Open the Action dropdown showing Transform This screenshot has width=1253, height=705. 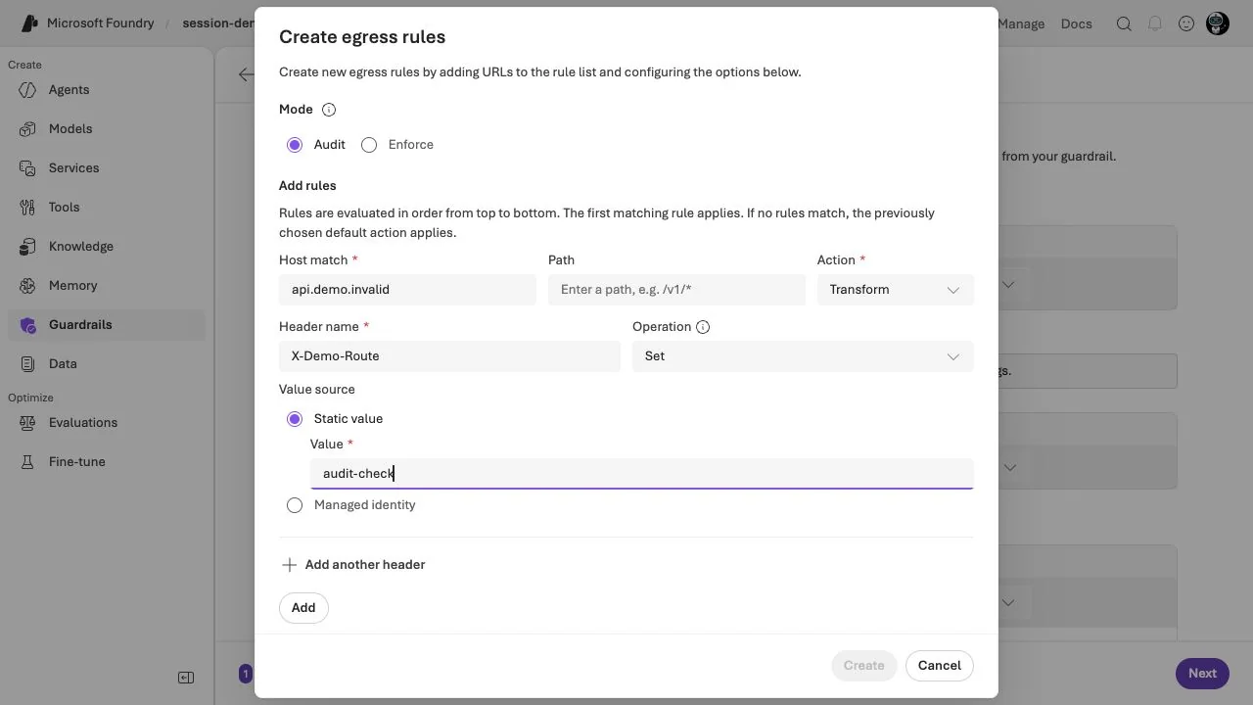(x=896, y=290)
